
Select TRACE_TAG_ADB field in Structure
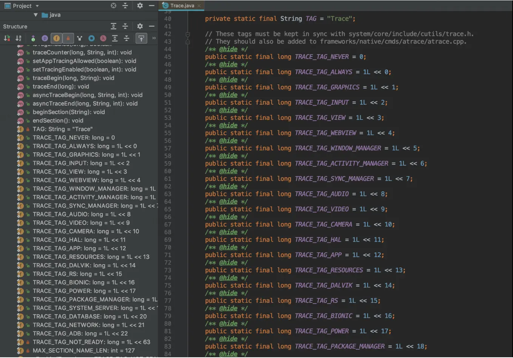80,333
